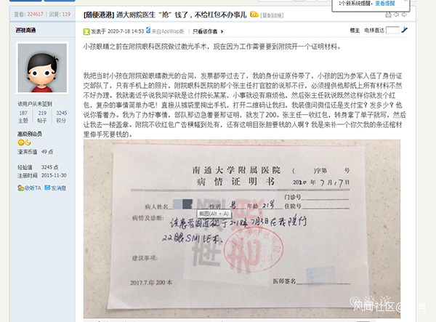Click the 收听TA follow icon
436x322 pixels.
point(21,188)
